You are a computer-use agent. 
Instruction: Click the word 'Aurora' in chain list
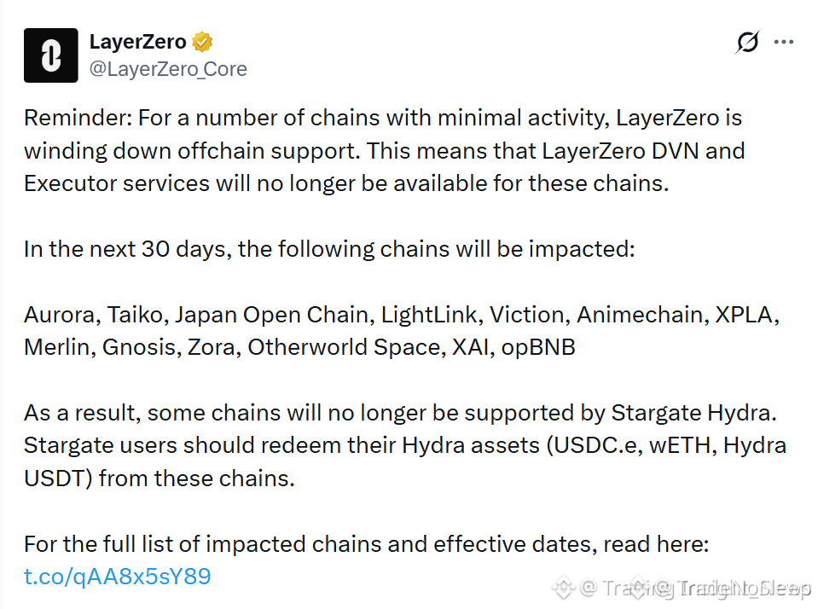60,315
